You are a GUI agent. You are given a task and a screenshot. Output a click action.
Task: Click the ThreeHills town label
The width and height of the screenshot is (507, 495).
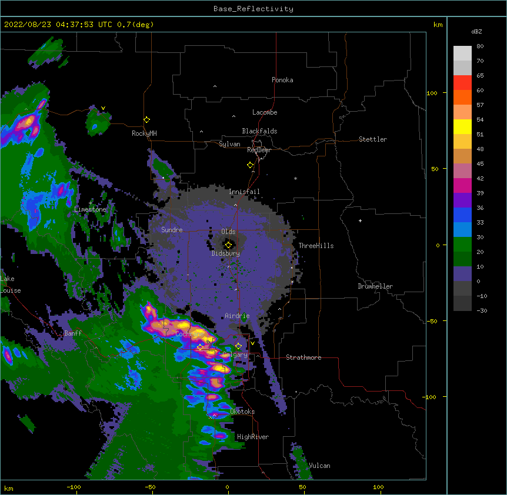tap(316, 246)
